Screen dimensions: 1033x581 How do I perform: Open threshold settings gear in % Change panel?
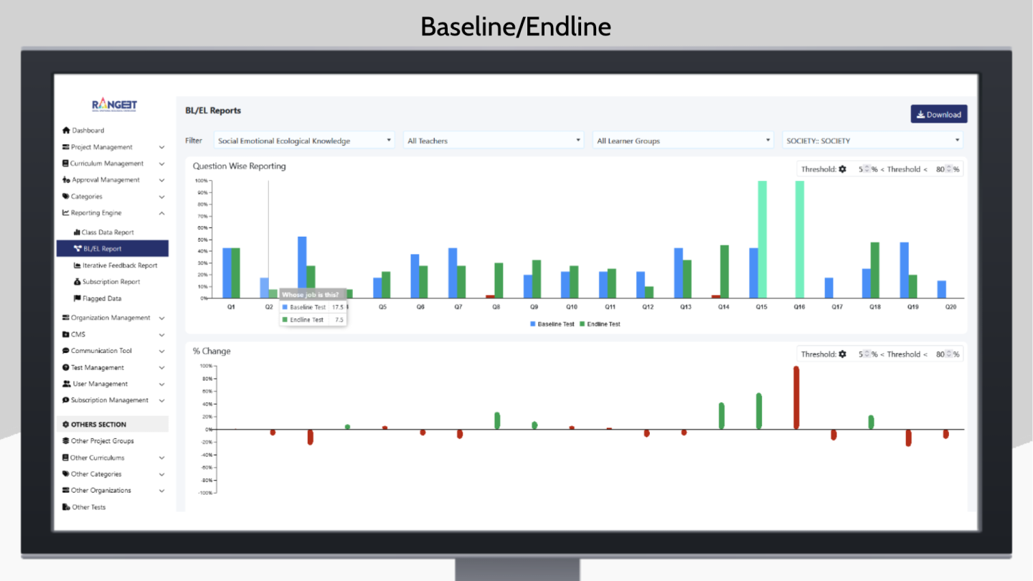tap(842, 354)
